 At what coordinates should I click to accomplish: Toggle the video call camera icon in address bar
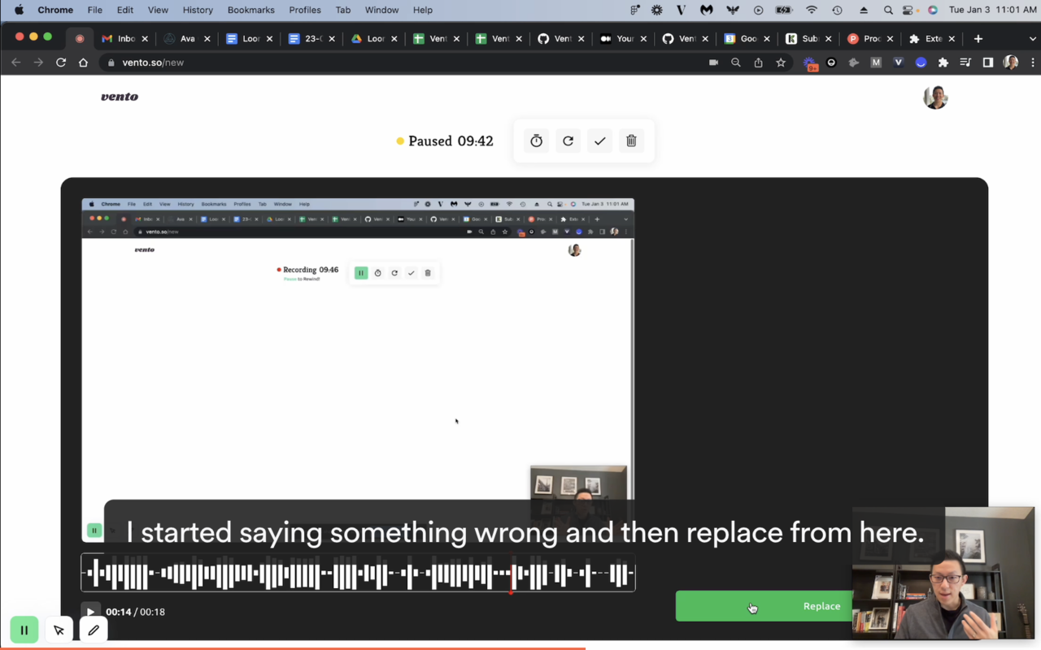coord(713,62)
